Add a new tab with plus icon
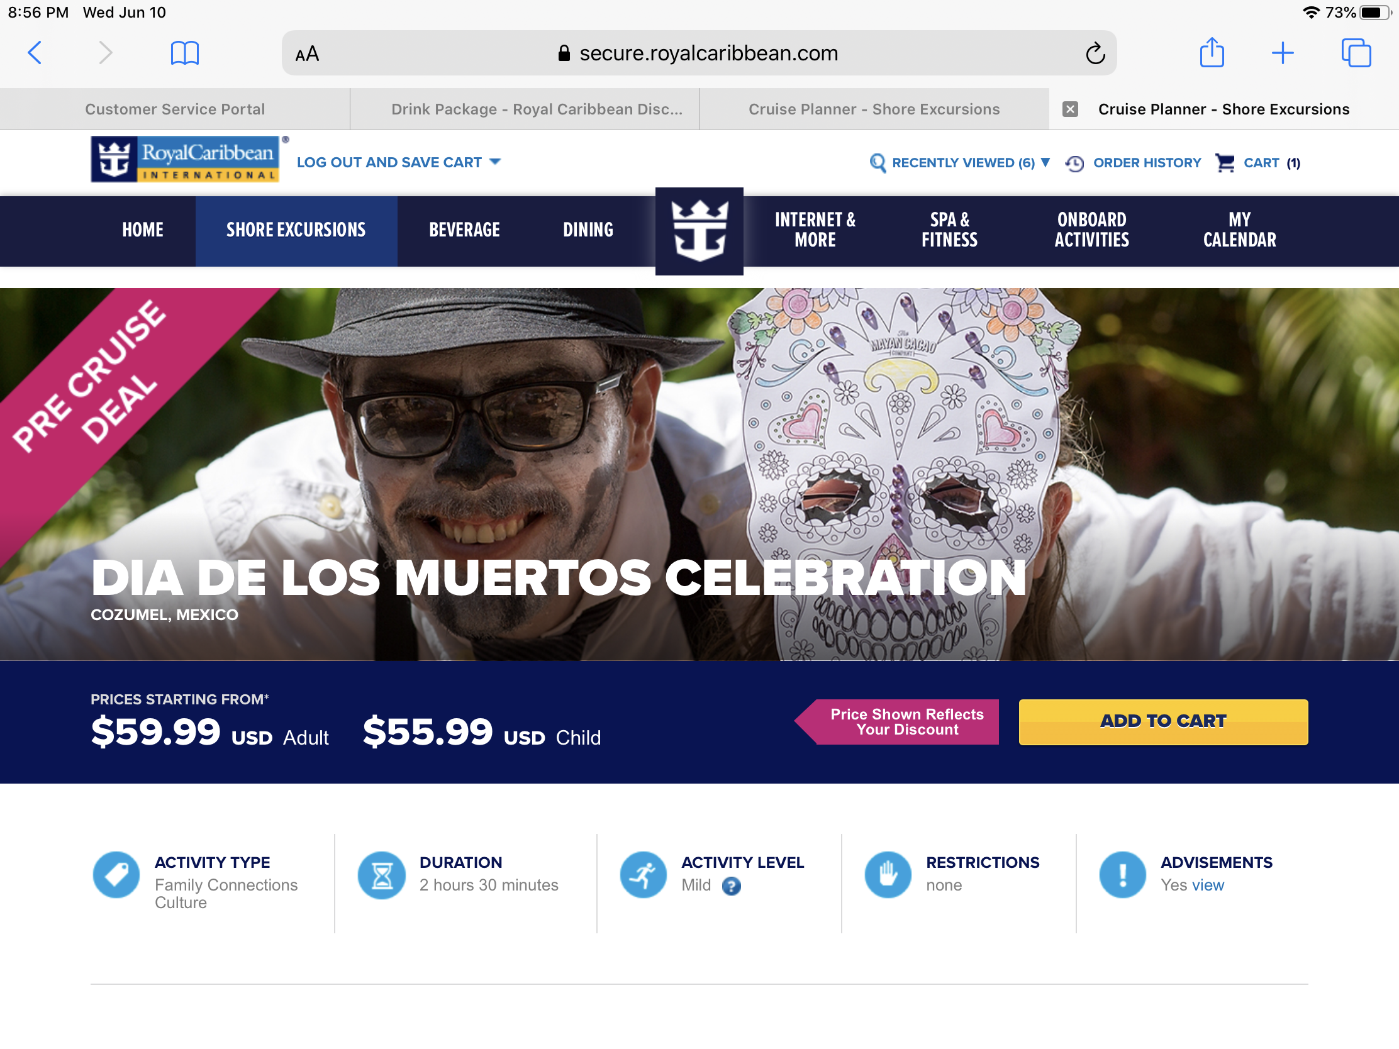Screen dimensions: 1399x1049 (1282, 53)
